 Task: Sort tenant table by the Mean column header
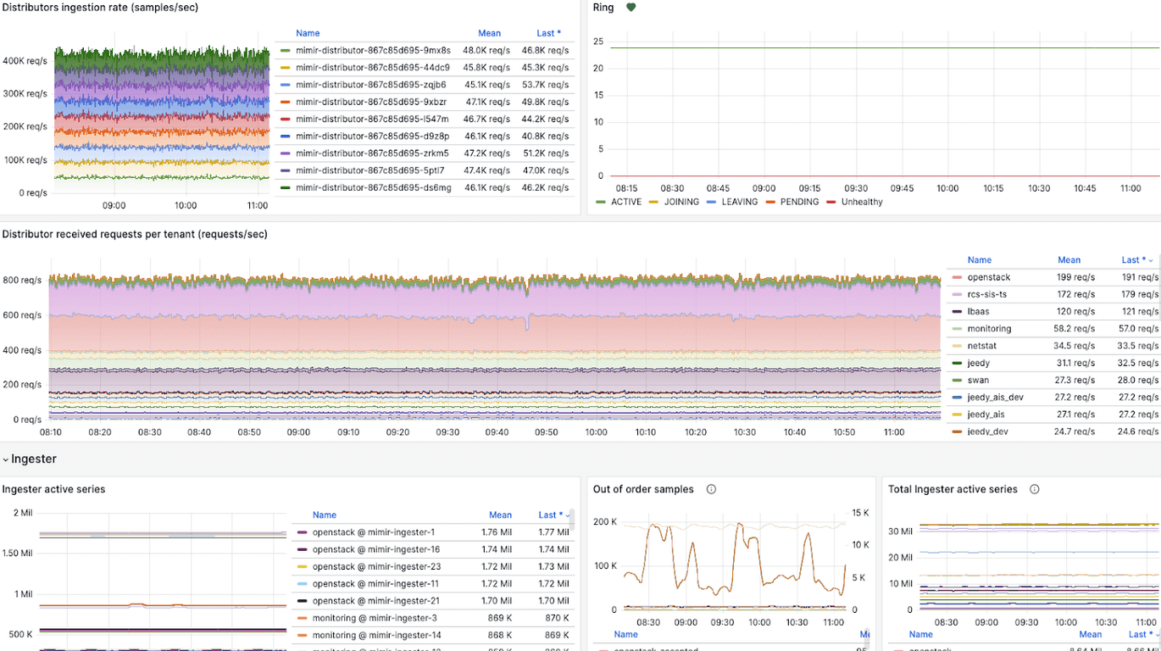(x=1069, y=259)
